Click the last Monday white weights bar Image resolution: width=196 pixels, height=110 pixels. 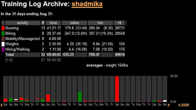click(165, 101)
